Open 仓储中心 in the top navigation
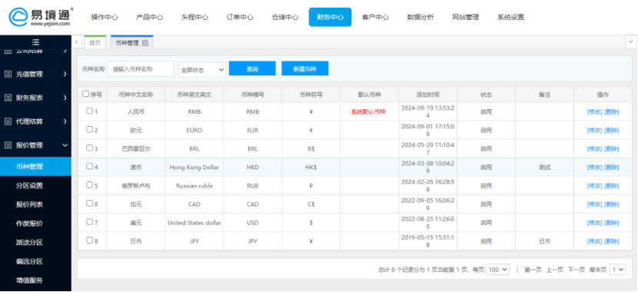Viewport: 638px width, 292px height. 285,17
